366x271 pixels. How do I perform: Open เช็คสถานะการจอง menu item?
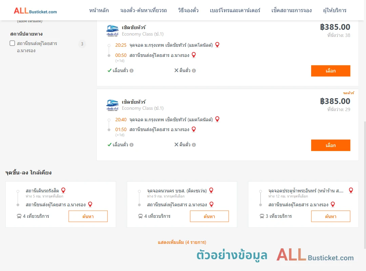pos(291,11)
